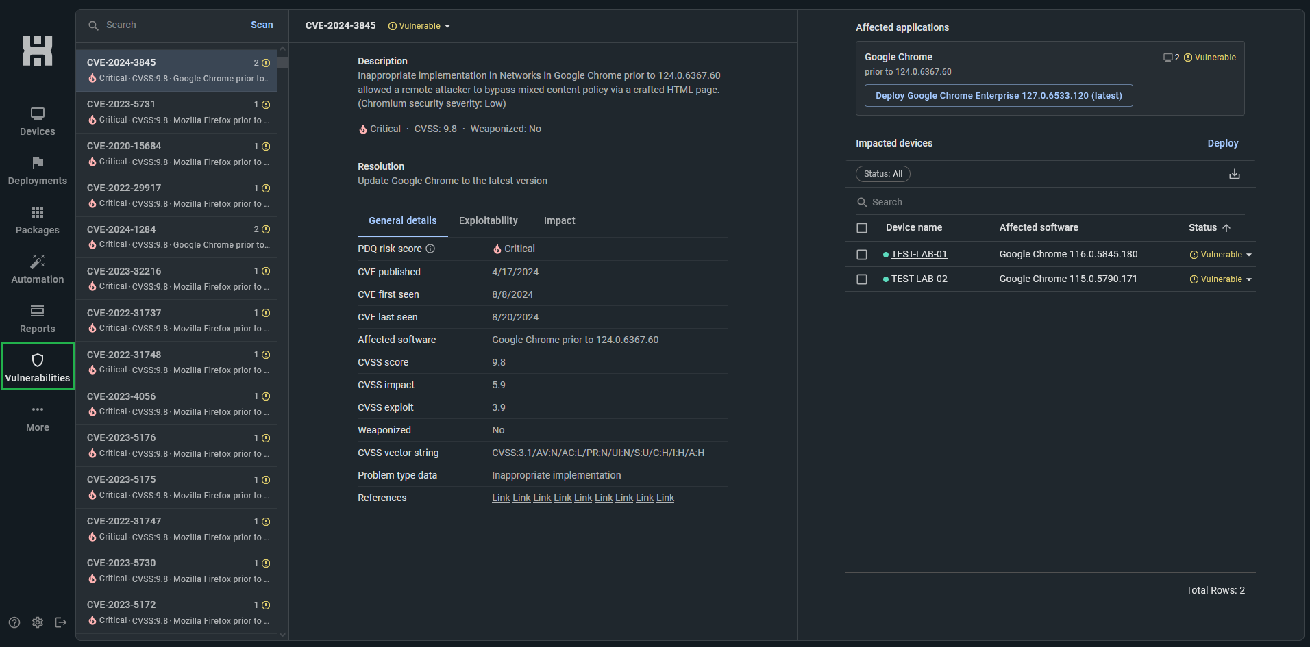This screenshot has height=647, width=1310.
Task: Open the CVE-2024-3845 Vulnerable status dropdown
Action: click(419, 26)
